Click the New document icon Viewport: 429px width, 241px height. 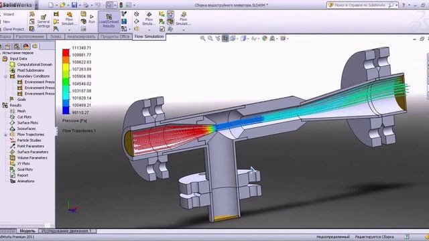pos(51,5)
